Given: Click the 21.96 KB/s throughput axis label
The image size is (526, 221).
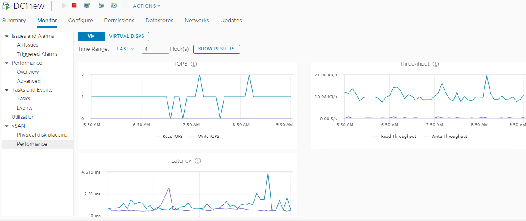Looking at the screenshot, I should point(326,75).
